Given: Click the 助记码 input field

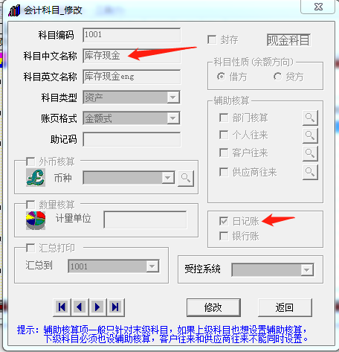Looking at the screenshot, I should [132, 139].
